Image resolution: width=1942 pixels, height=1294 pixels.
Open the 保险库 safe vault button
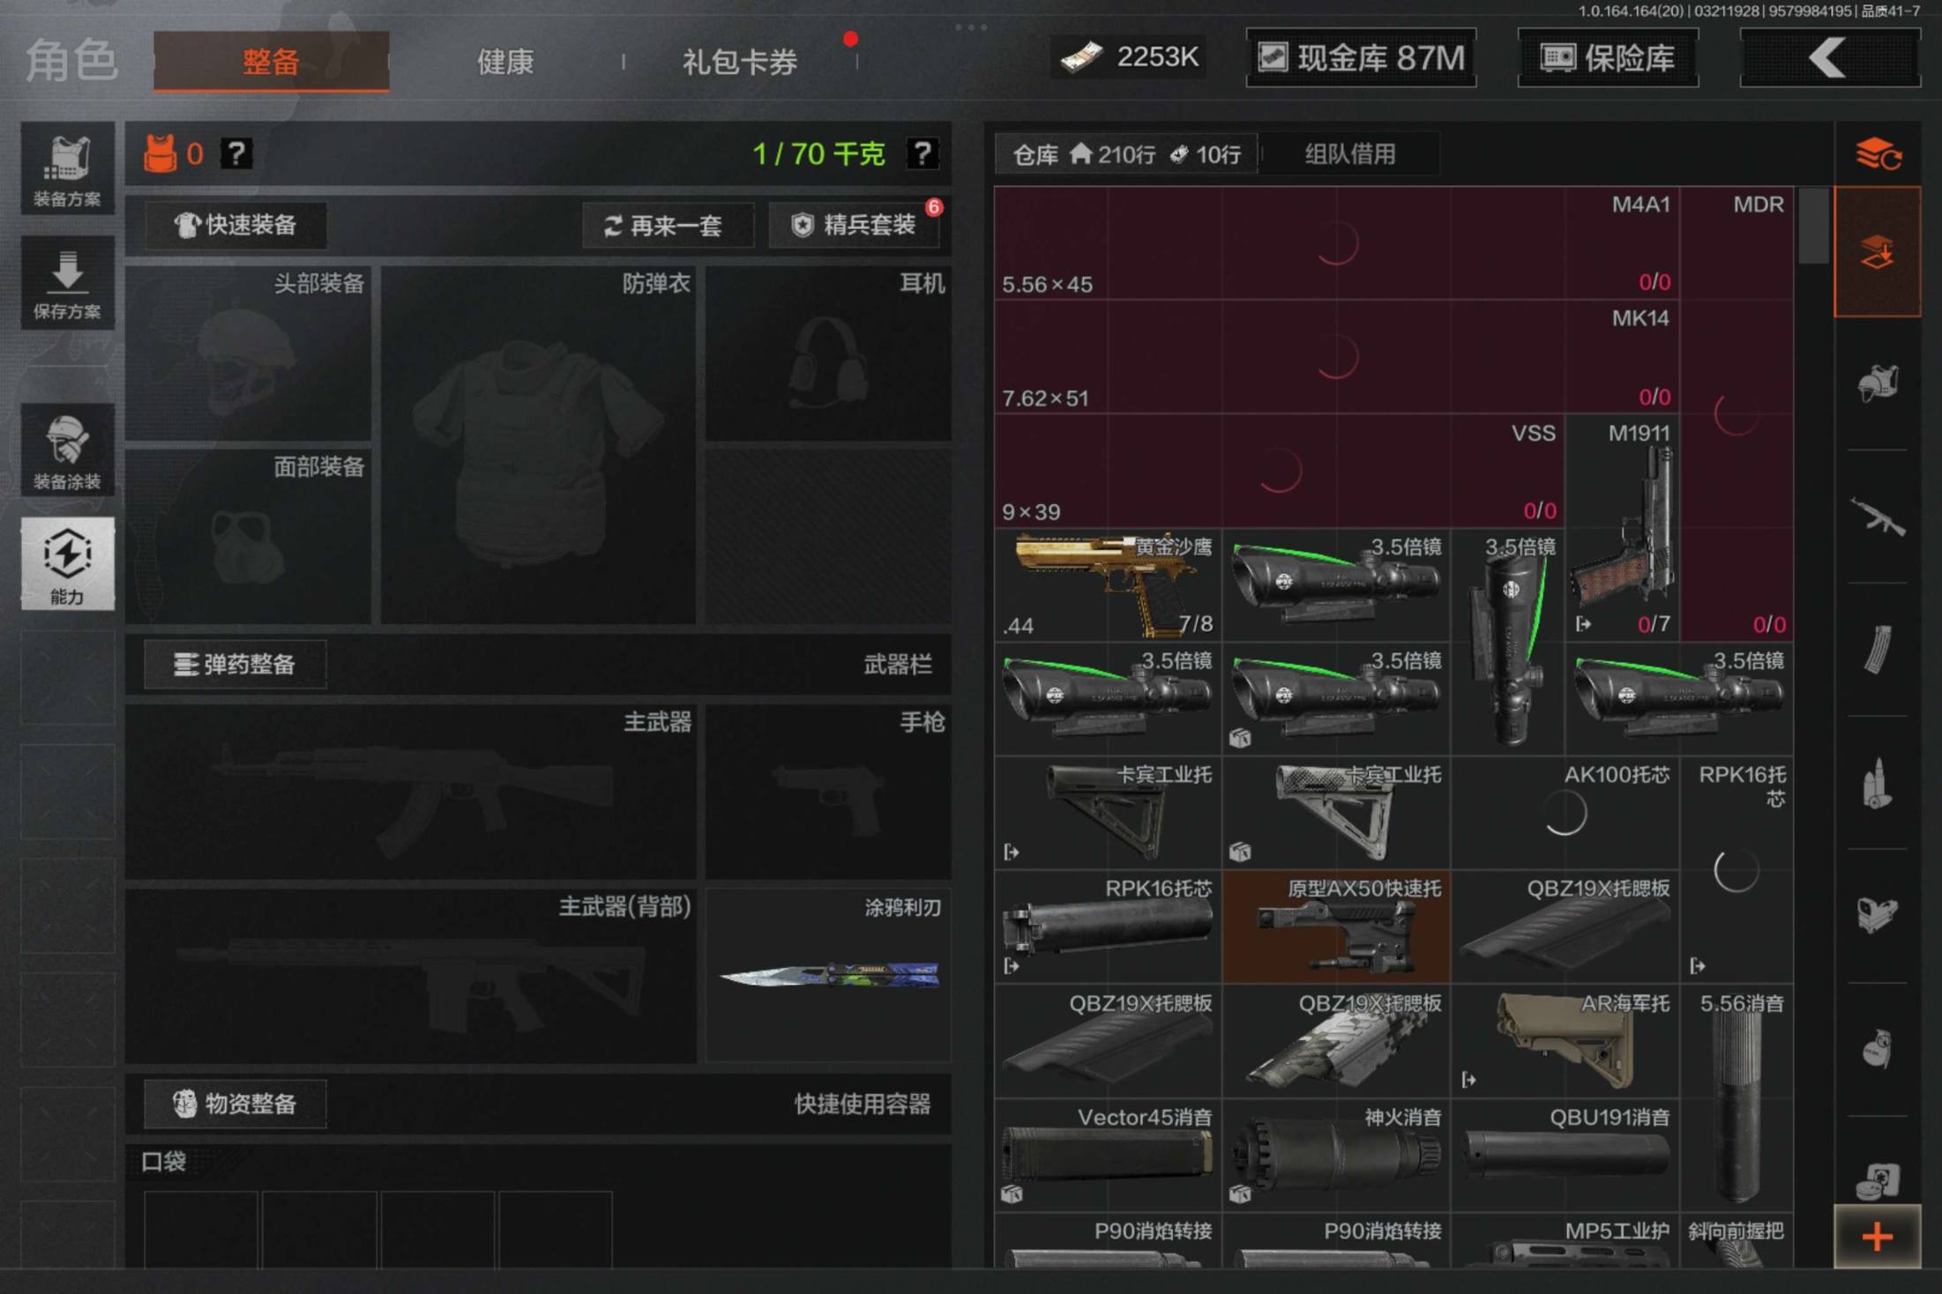[x=1608, y=58]
